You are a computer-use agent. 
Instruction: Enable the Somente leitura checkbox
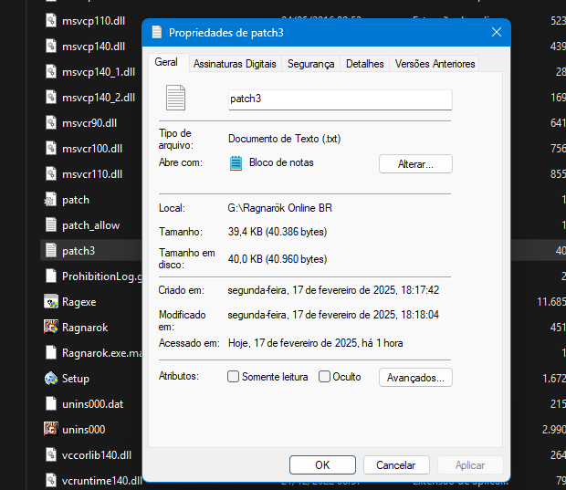point(234,377)
